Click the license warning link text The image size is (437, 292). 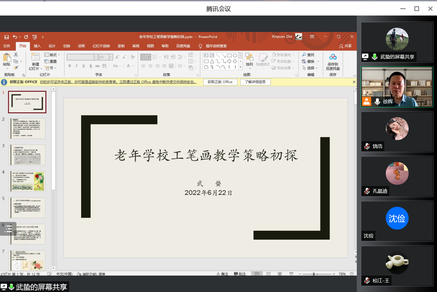[x=118, y=82]
